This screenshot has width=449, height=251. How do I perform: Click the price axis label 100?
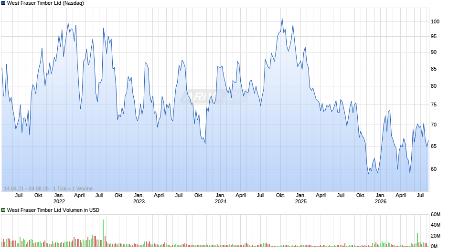(435, 22)
